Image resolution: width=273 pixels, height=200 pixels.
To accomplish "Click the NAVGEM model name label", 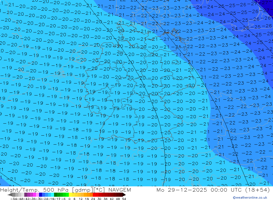I will click(x=120, y=190).
